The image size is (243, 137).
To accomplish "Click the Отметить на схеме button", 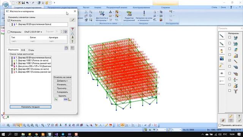I will click(x=62, y=77).
